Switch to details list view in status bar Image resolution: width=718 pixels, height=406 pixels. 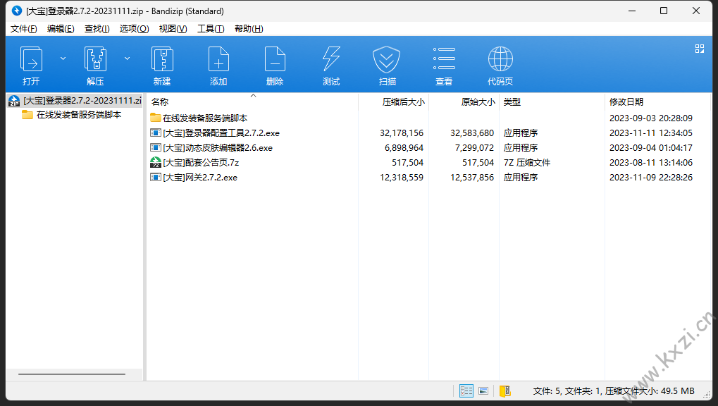coord(466,391)
